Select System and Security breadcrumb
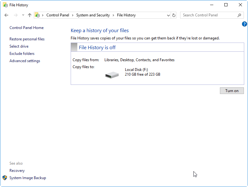Viewport: 248px width, 187px height. pos(93,15)
